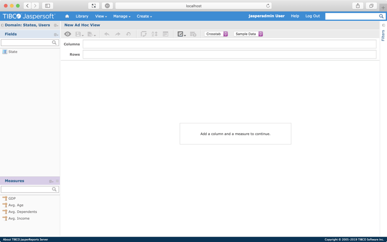The width and height of the screenshot is (387, 242).
Task: Open the Export menu icon
Action: pyautogui.click(x=91, y=34)
